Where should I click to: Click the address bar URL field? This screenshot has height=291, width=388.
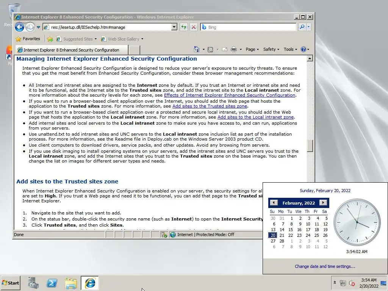pyautogui.click(x=107, y=27)
